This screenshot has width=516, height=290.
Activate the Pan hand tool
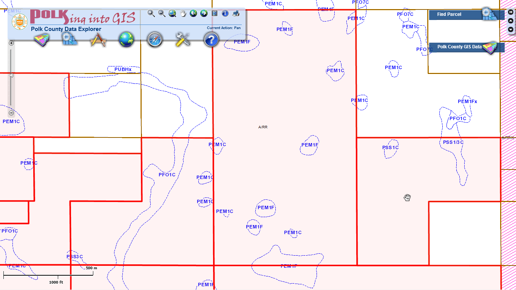tap(183, 14)
